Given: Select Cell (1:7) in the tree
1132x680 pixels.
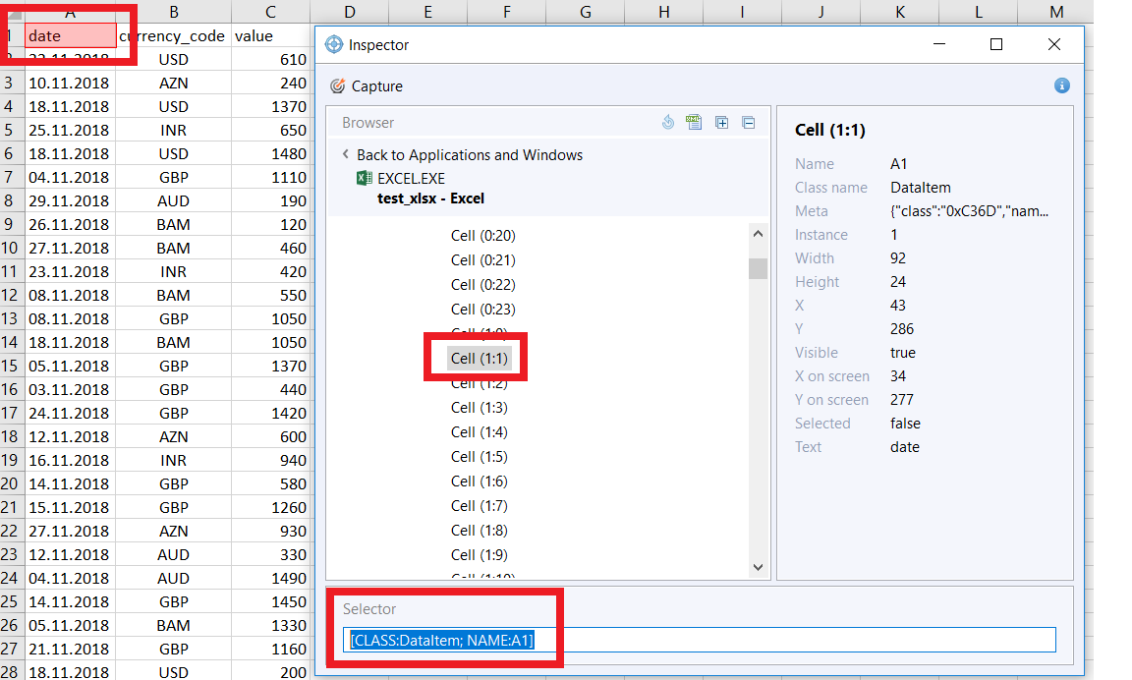Looking at the screenshot, I should (480, 505).
